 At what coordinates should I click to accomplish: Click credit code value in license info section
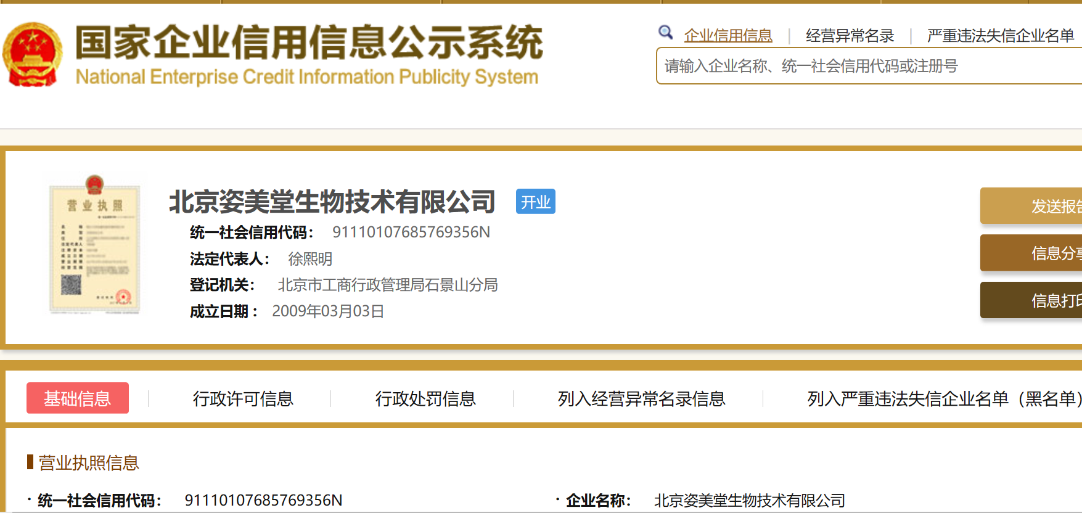click(263, 500)
